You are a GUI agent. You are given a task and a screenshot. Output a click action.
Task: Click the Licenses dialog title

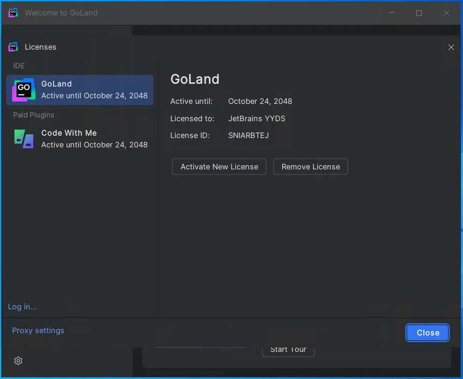coord(40,47)
